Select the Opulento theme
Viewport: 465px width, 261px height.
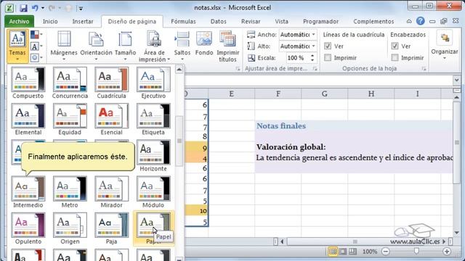[28, 228]
